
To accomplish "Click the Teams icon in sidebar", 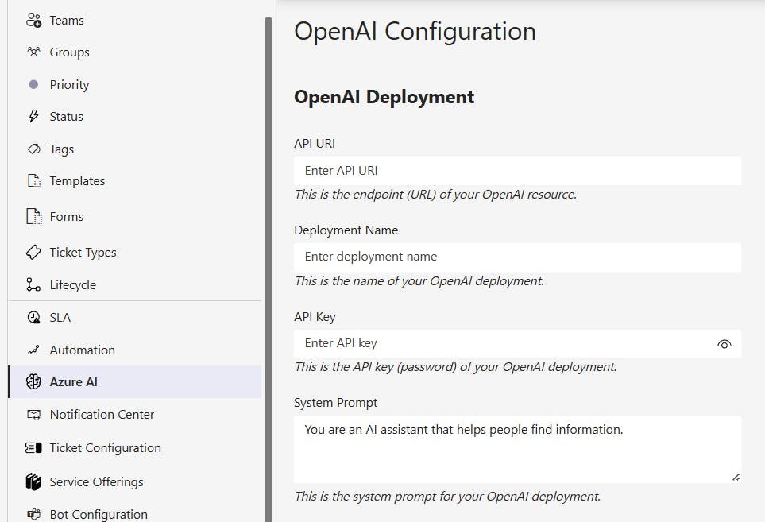I will pyautogui.click(x=33, y=20).
